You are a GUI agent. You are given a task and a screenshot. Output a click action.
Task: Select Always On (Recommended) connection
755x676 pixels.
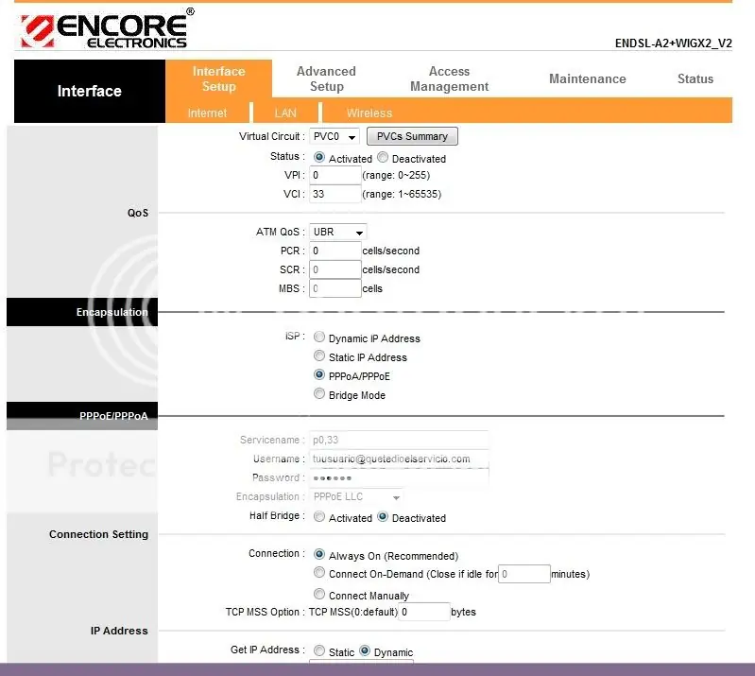tap(318, 554)
